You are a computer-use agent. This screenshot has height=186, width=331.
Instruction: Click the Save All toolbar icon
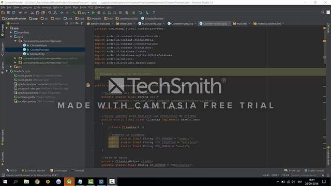(8, 12)
